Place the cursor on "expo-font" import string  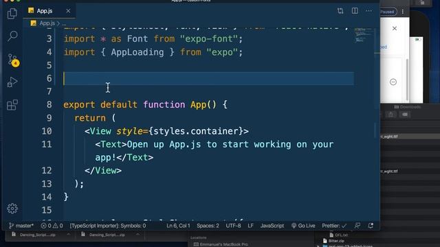click(209, 39)
